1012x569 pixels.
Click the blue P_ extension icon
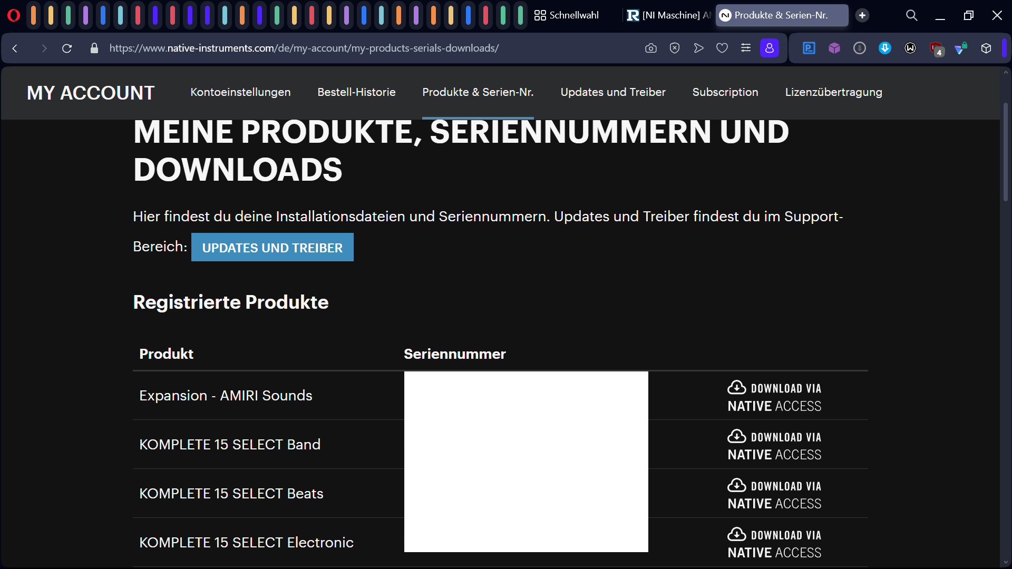tap(809, 48)
